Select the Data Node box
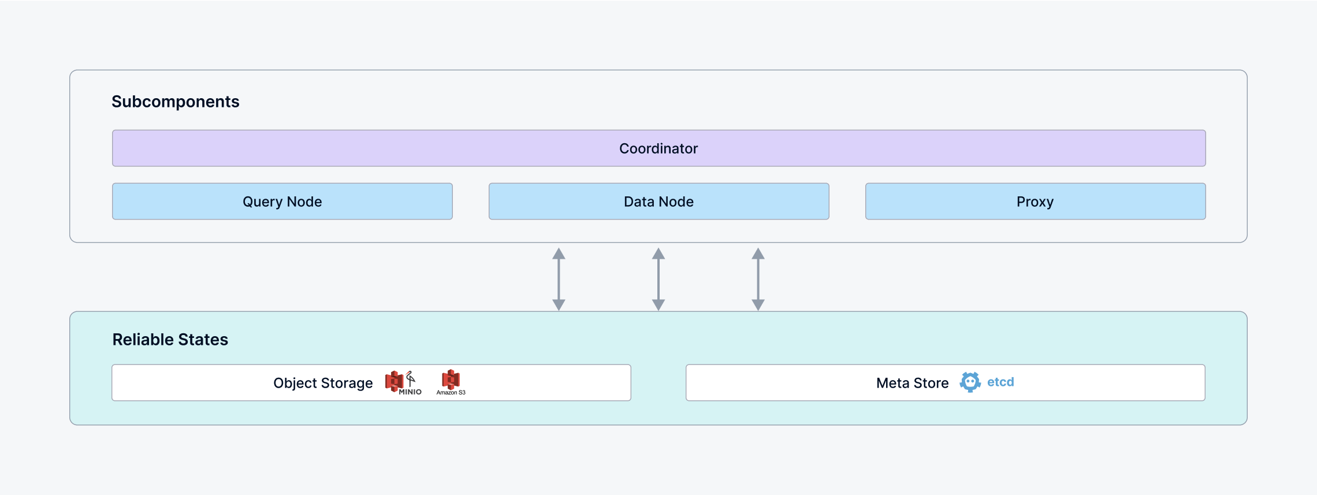 pyautogui.click(x=658, y=202)
